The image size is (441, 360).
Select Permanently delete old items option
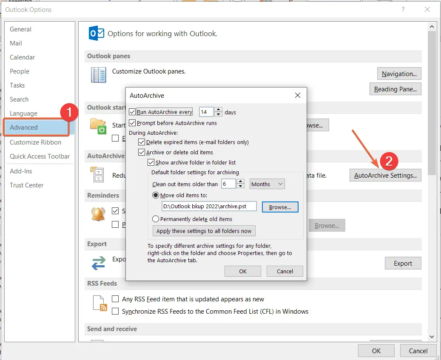coord(156,219)
